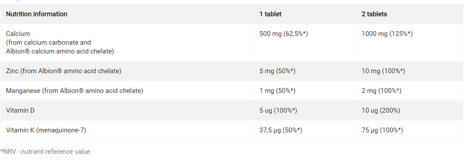Click the 5 mg (50%*) zinc value

pyautogui.click(x=277, y=71)
